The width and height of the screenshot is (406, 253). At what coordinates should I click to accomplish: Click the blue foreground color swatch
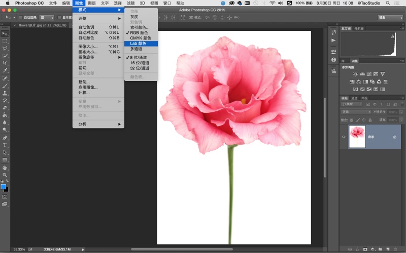point(3,187)
